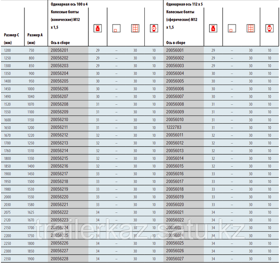Click the 'Размер A (мм)' column header

click(x=35, y=39)
